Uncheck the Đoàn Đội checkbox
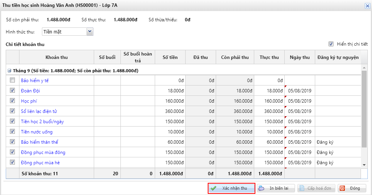Image resolution: width=372 pixels, height=195 pixels. [x=12, y=90]
